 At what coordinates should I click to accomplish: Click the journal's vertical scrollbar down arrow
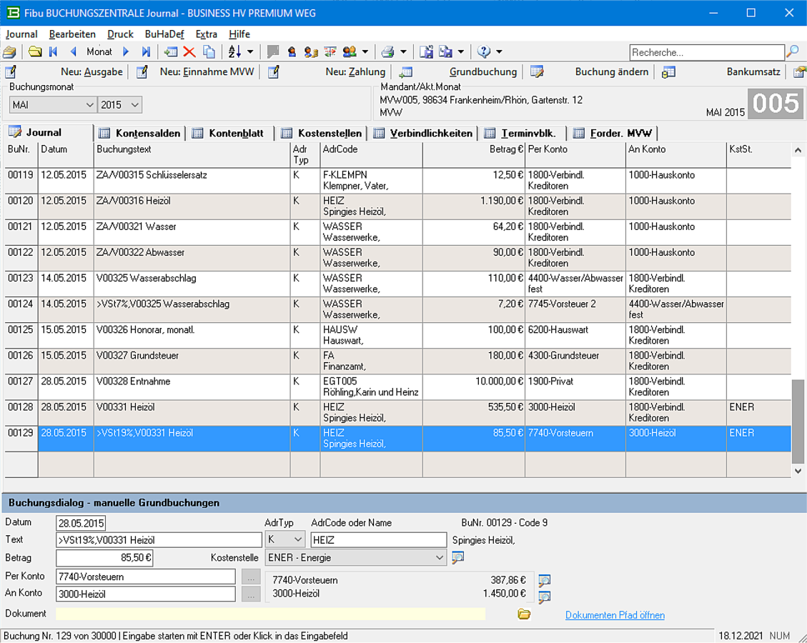click(798, 471)
